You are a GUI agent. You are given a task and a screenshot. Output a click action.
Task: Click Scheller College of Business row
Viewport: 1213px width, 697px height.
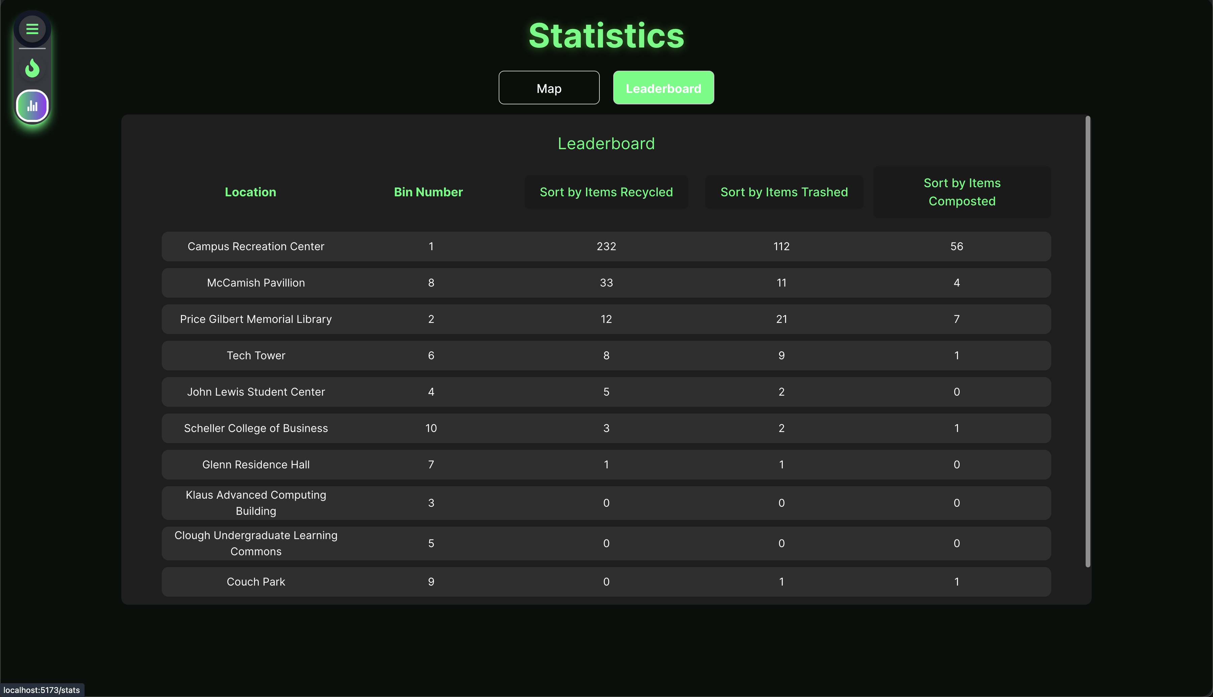click(256, 428)
